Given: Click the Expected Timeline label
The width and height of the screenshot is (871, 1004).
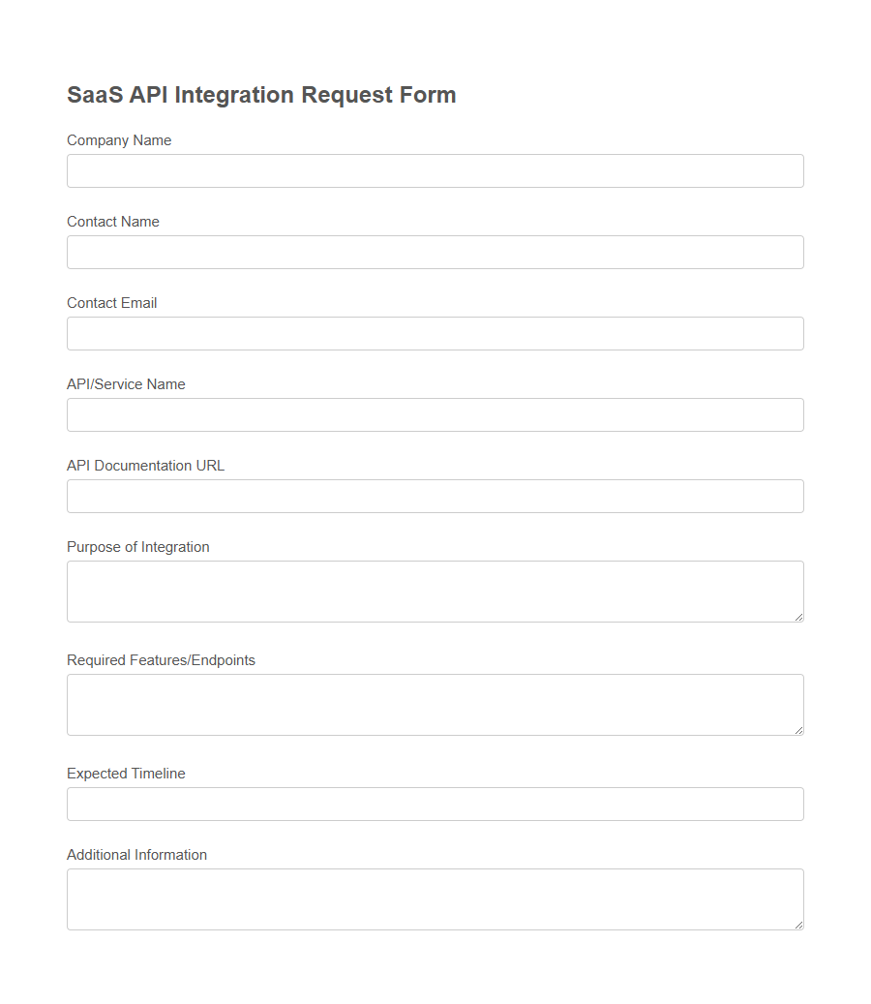Looking at the screenshot, I should [126, 774].
